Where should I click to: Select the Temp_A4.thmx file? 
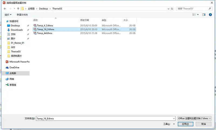coord(45,33)
